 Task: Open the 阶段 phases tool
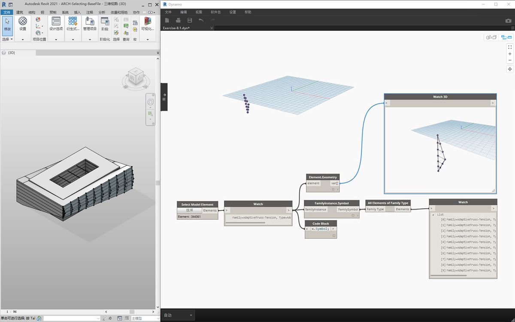[105, 24]
